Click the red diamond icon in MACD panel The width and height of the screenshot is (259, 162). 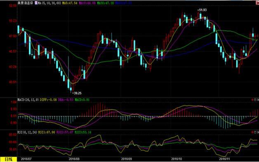point(252,100)
